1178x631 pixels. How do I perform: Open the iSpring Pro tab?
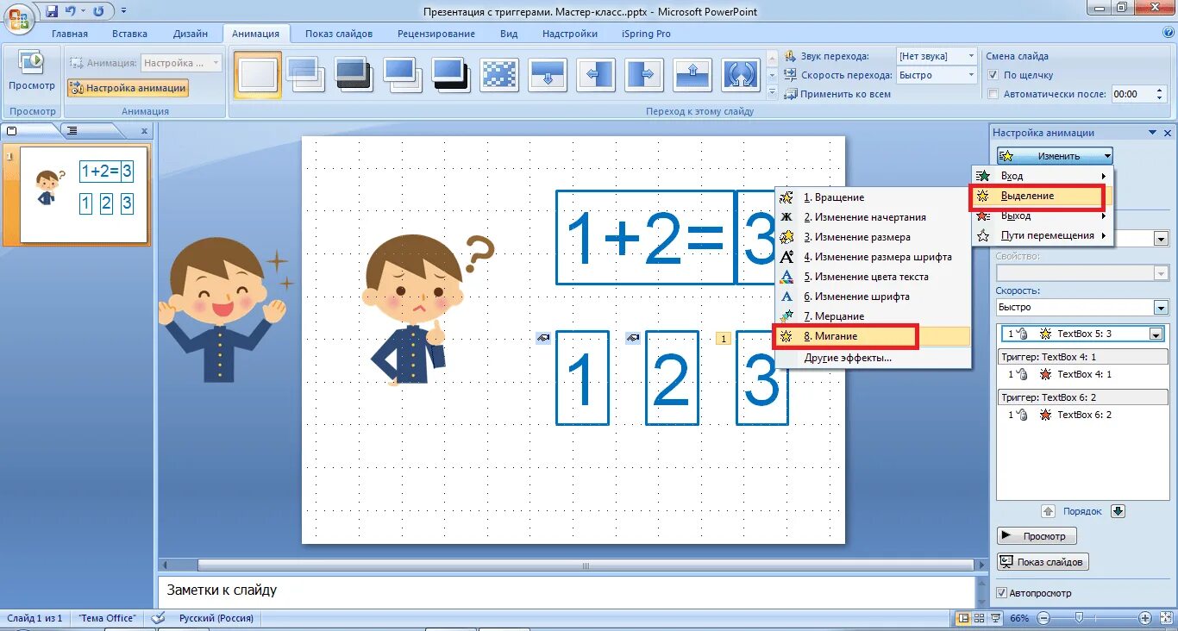coord(646,34)
